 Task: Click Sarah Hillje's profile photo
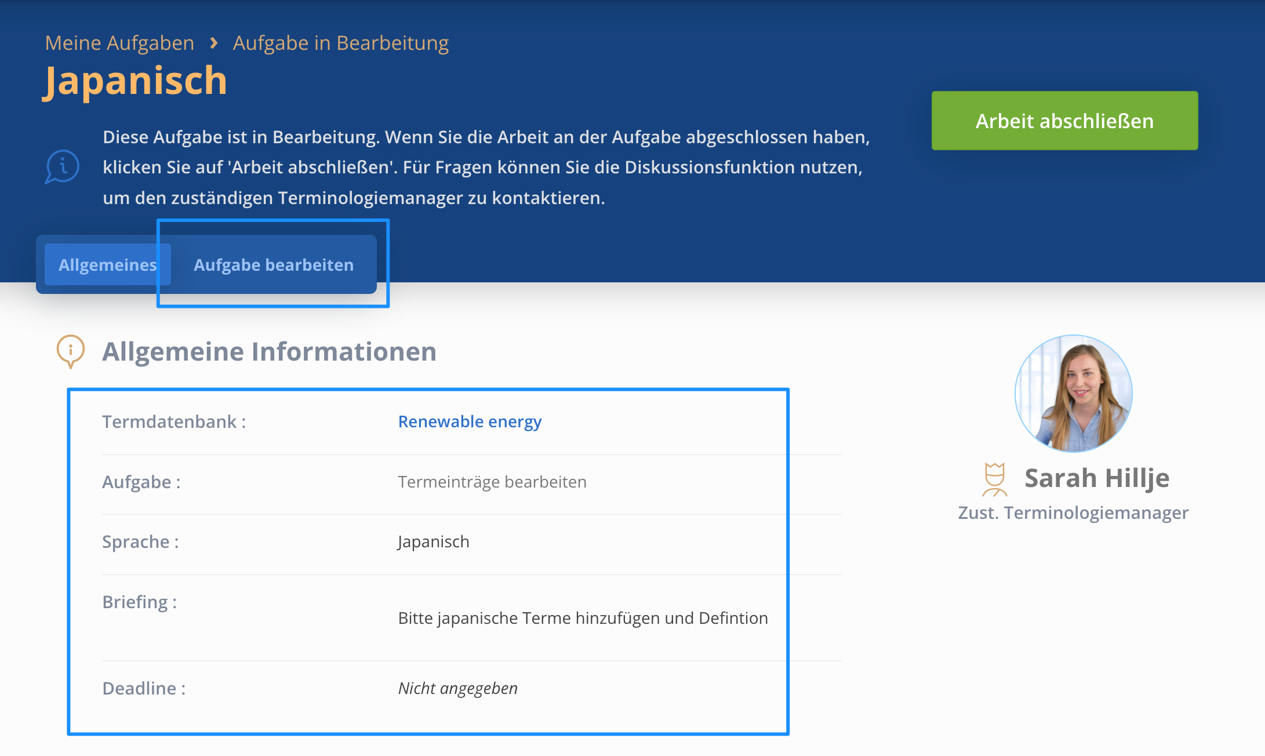pos(1073,394)
